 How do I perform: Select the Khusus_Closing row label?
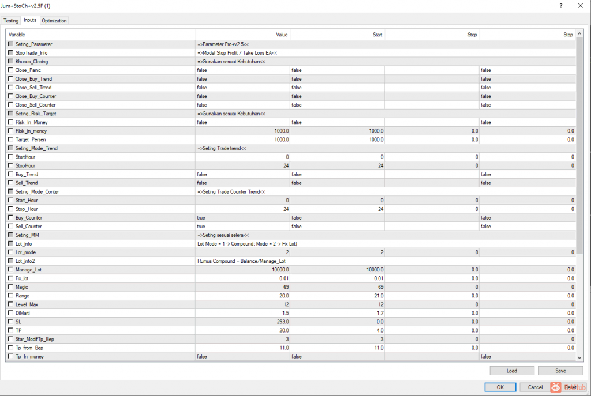pyautogui.click(x=32, y=61)
